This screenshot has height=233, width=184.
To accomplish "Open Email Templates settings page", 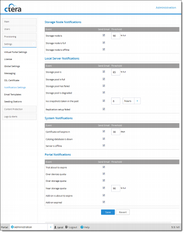I will pos(13,94).
